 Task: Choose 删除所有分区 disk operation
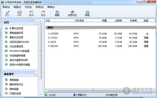(x=16, y=84)
